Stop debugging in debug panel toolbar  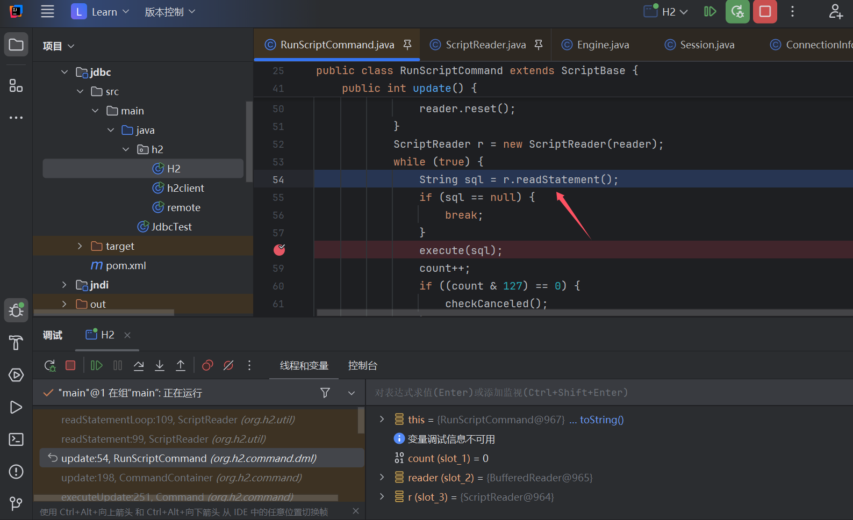pos(70,365)
